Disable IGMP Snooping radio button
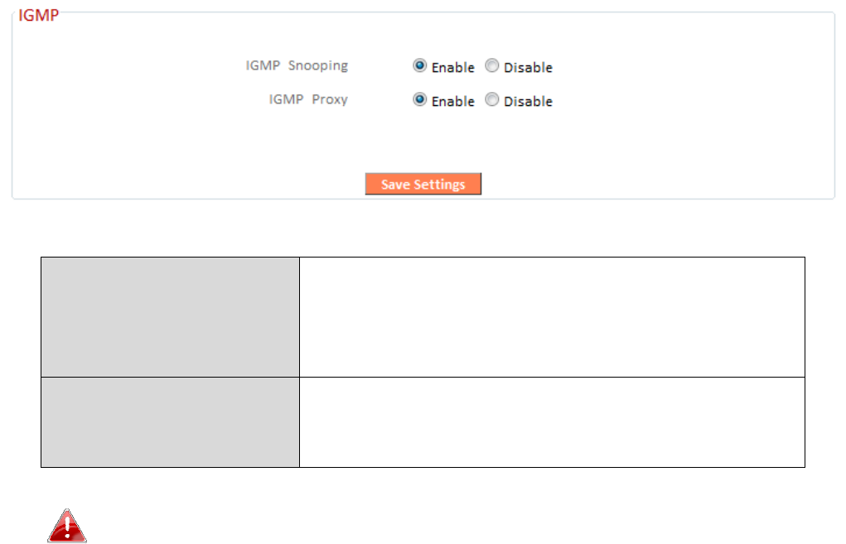Image resolution: width=846 pixels, height=544 pixels. (492, 66)
